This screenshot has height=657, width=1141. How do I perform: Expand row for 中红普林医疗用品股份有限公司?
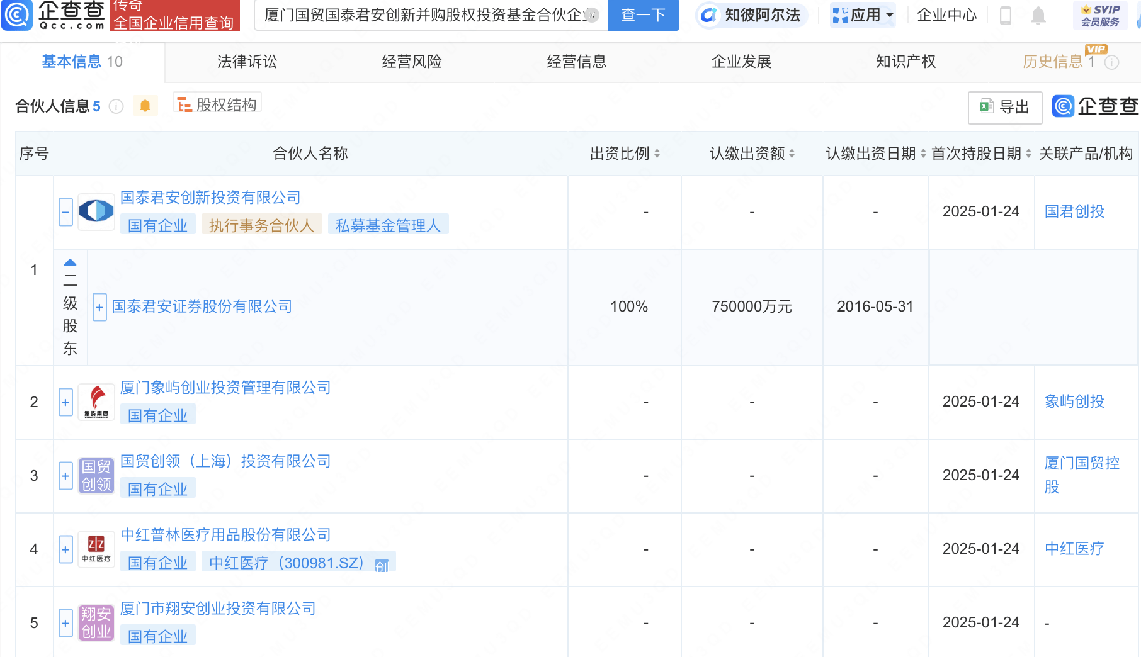click(65, 549)
